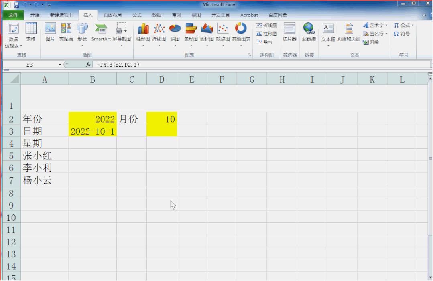Select cell B3 showing 2022-10-1
Image resolution: width=433 pixels, height=281 pixels.
(x=93, y=131)
